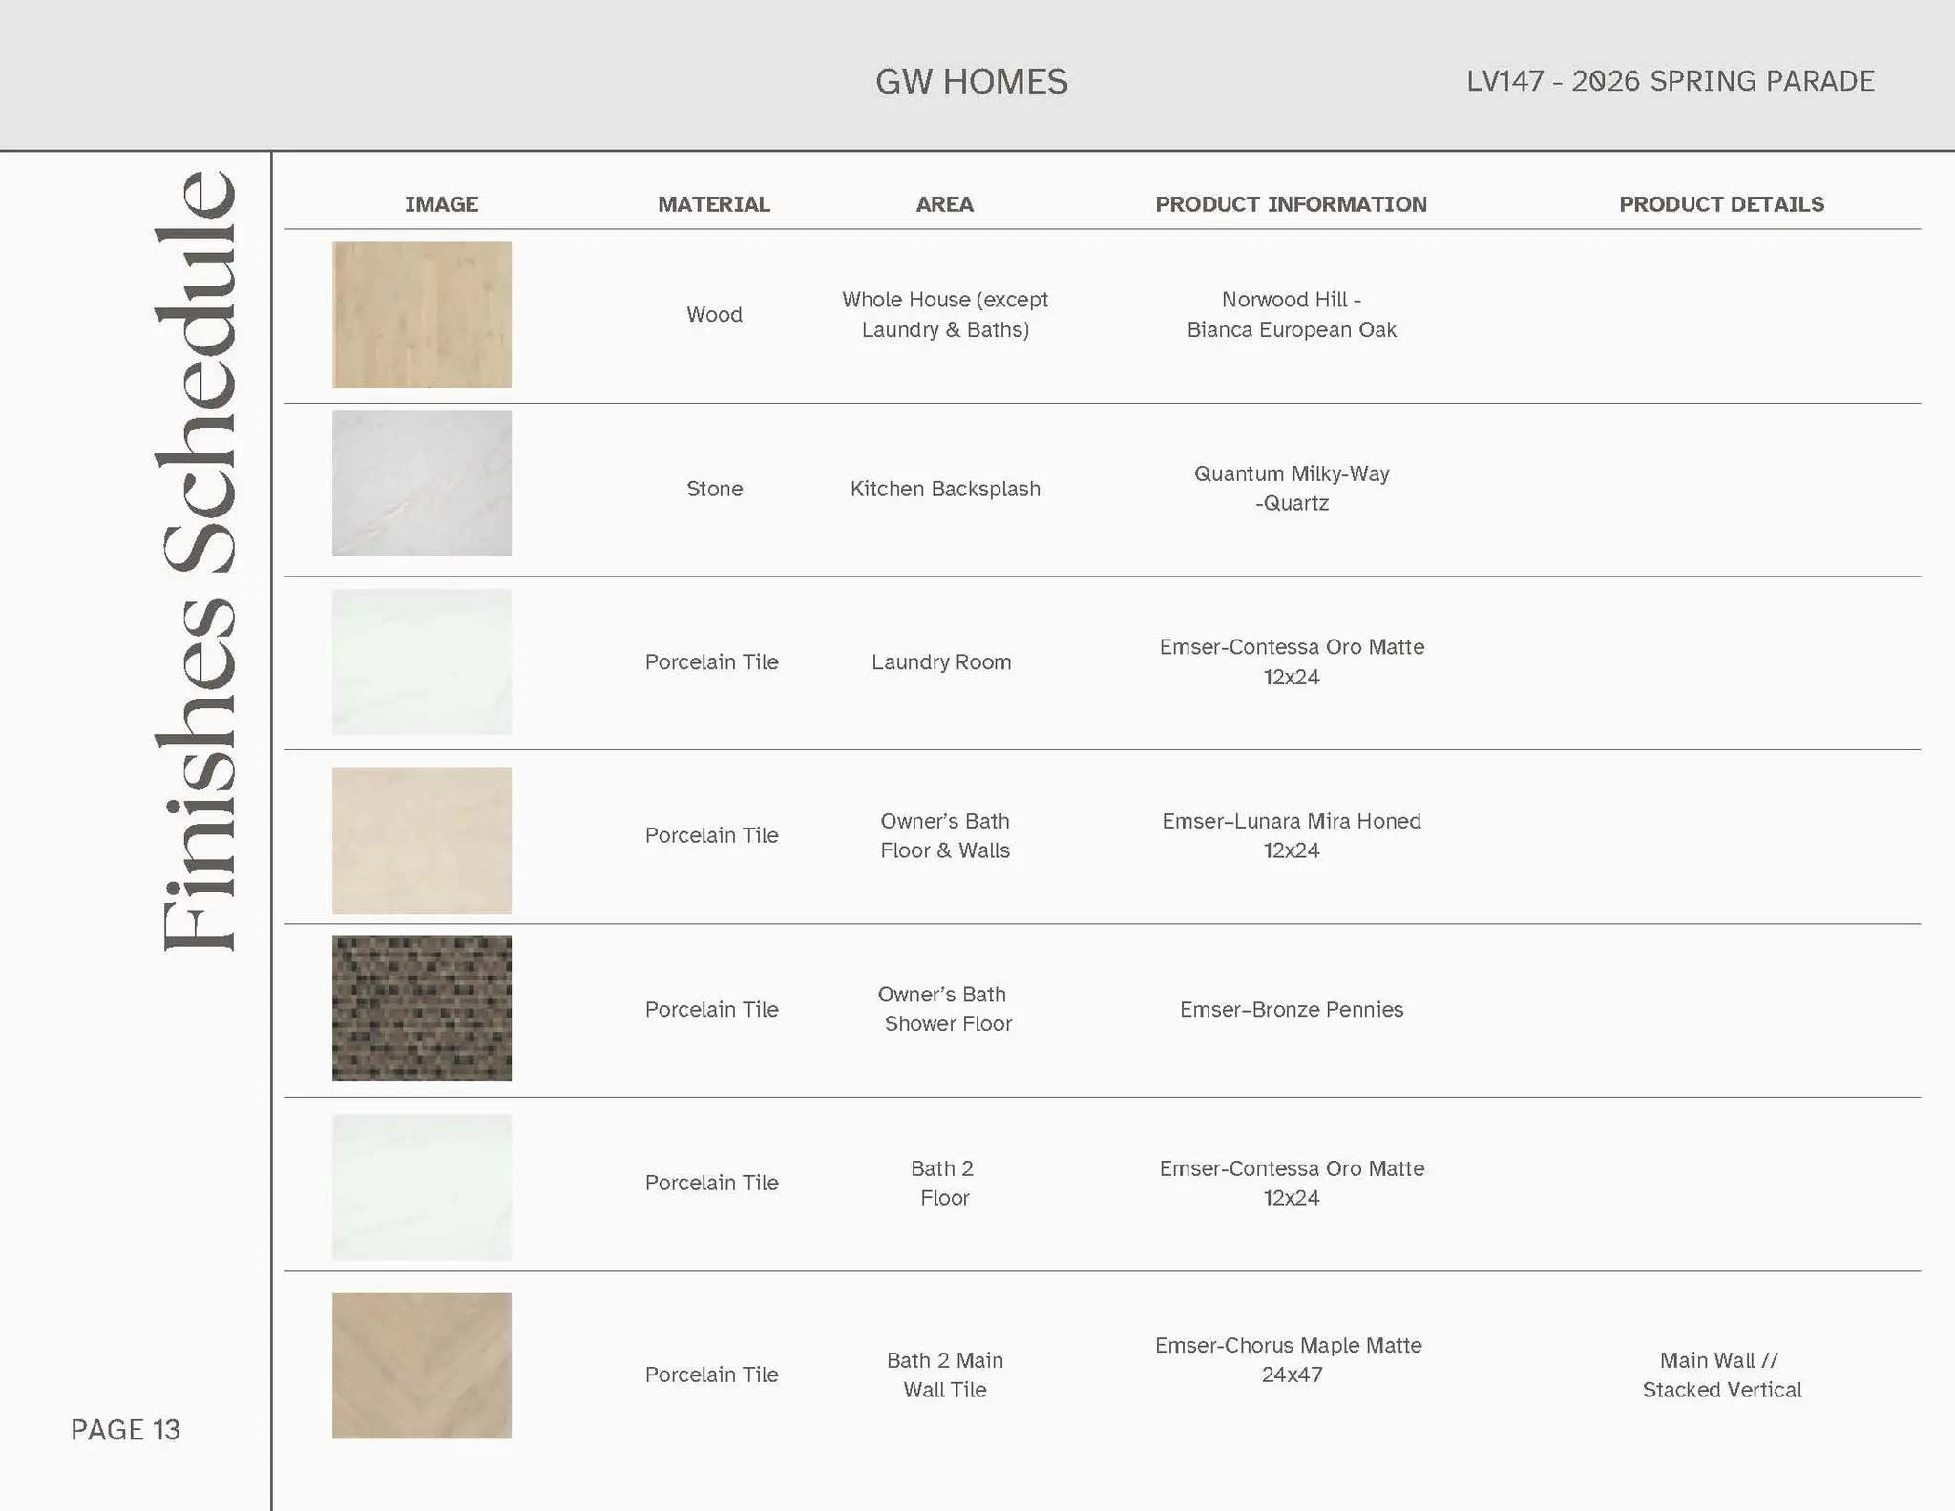Viewport: 1955px width, 1511px height.
Task: Click the PRODUCT INFORMATION column header
Action: 1291,204
